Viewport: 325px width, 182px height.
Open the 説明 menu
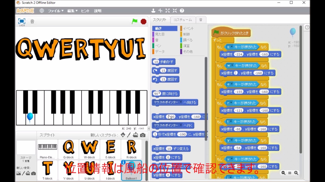coord(98,11)
